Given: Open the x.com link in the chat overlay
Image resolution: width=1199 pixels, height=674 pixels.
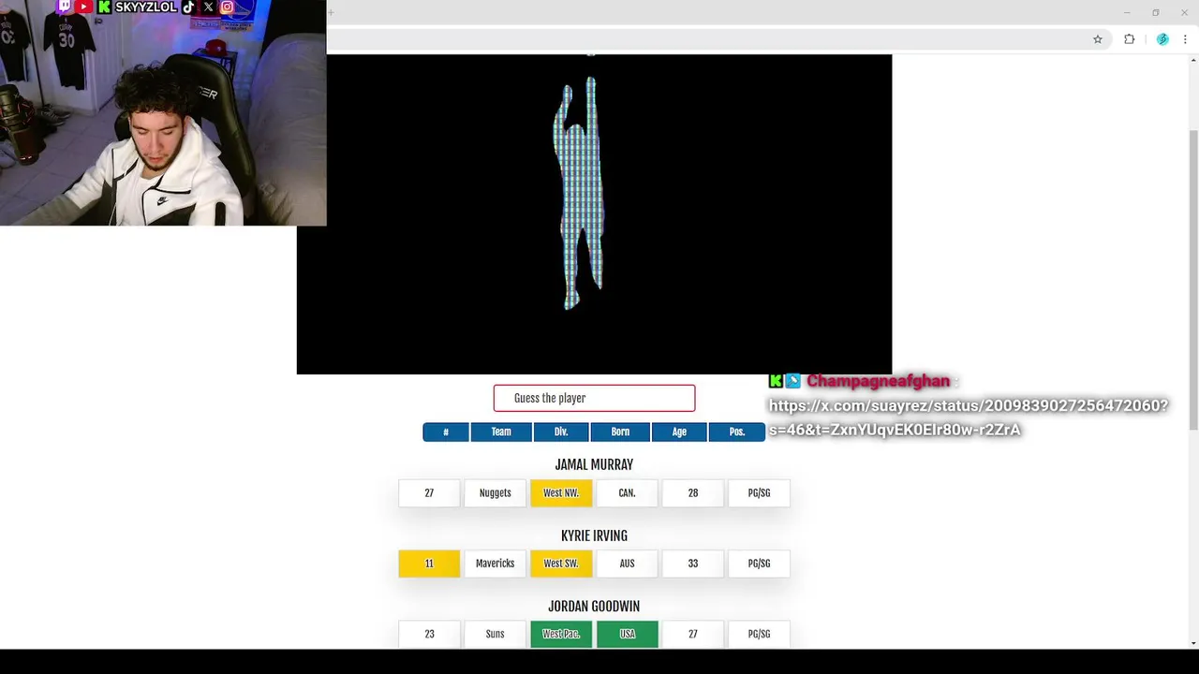Looking at the screenshot, I should (969, 418).
